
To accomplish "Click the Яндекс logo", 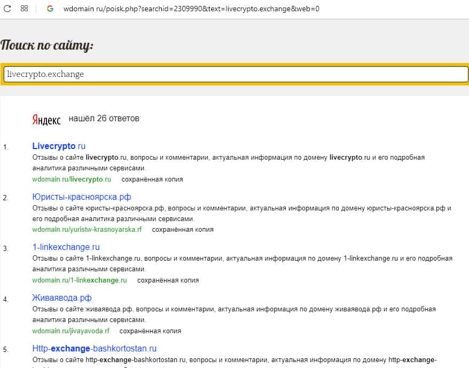I will [x=46, y=120].
